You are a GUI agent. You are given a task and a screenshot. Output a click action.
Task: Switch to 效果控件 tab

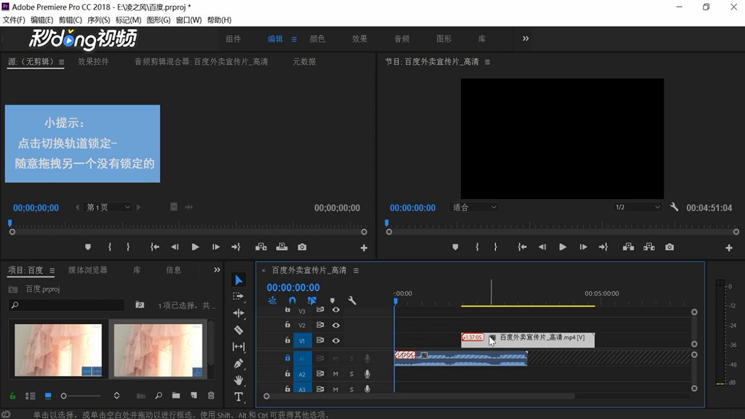coord(93,62)
